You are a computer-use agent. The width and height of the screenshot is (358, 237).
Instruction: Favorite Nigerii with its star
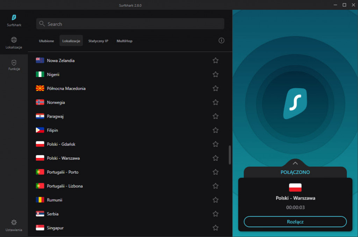coord(215,74)
